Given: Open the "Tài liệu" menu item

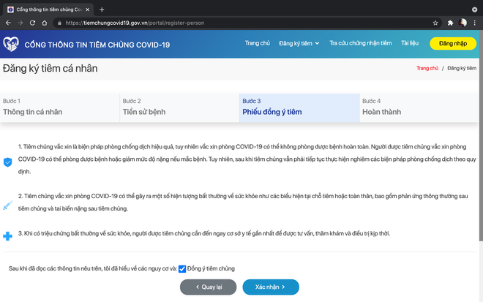Looking at the screenshot, I should 411,44.
